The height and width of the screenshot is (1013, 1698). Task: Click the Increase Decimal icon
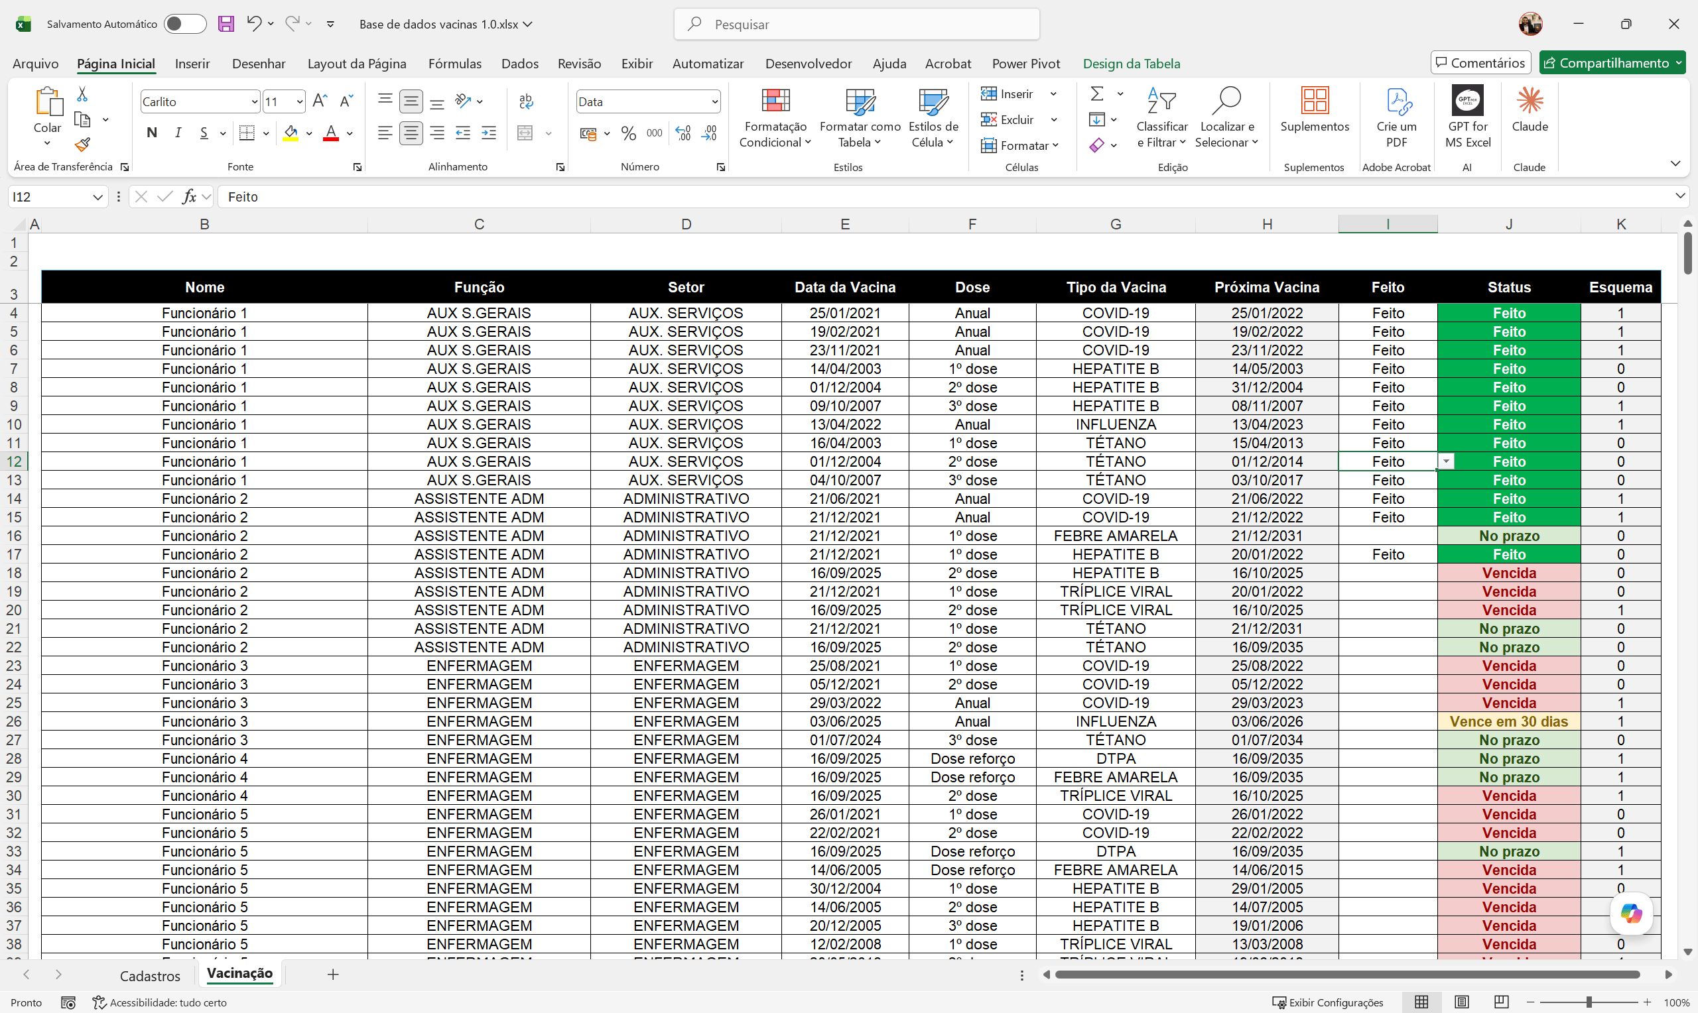[x=683, y=133]
